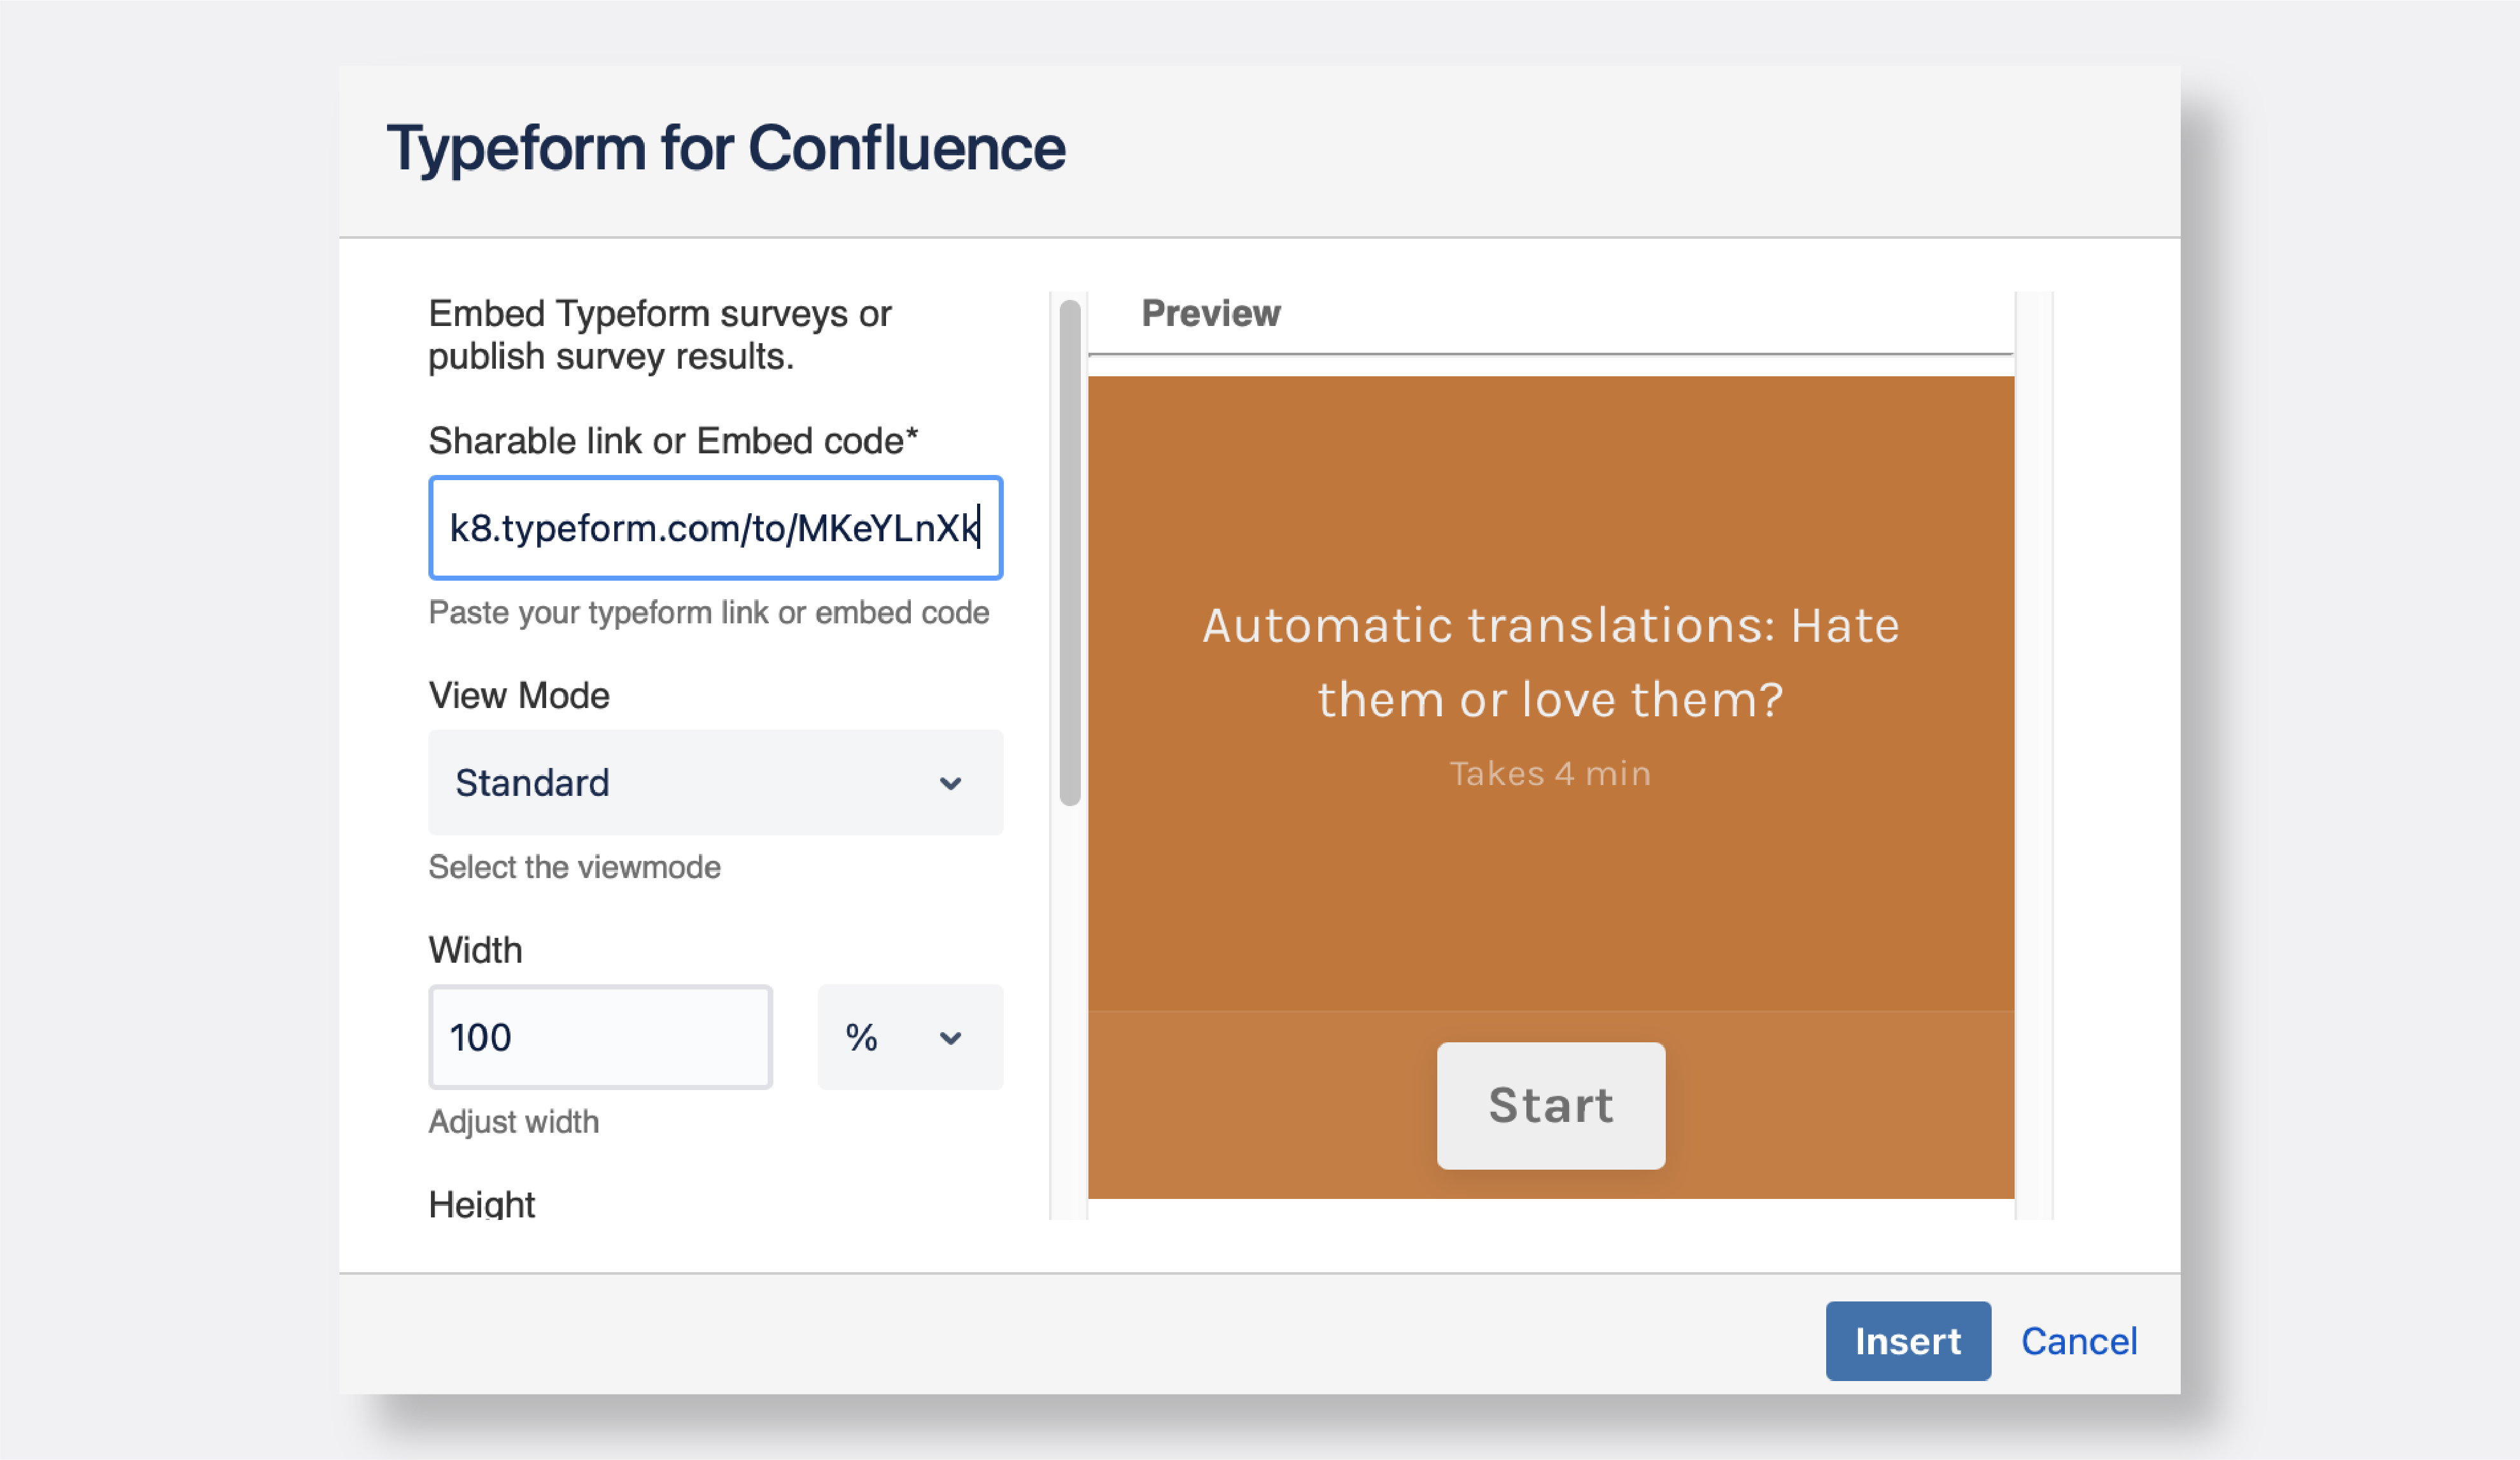Click the Width value field showing 100
2520x1460 pixels.
click(600, 1037)
